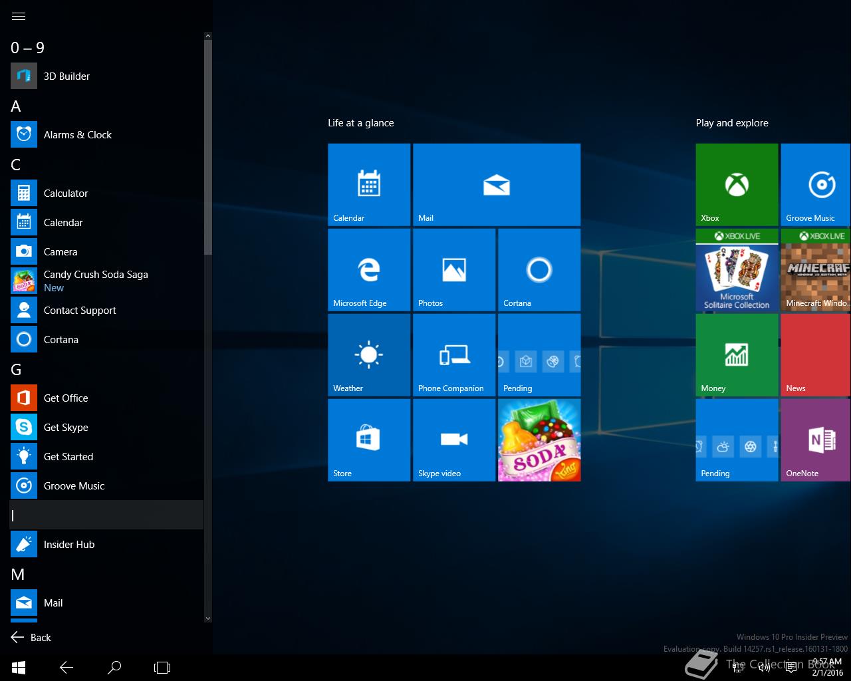Open the Phone Companion tile
This screenshot has width=851, height=681.
coord(454,355)
